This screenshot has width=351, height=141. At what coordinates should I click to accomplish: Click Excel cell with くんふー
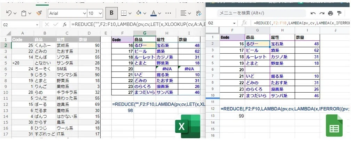click(45, 45)
